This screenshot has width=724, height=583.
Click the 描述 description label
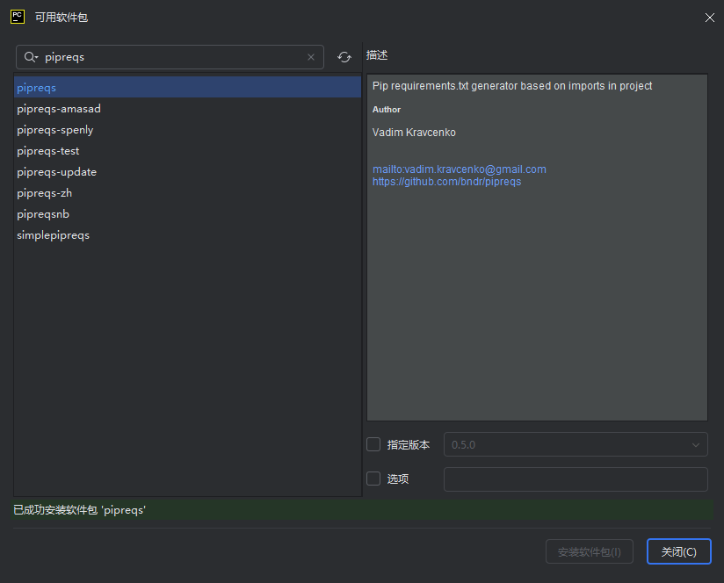tap(377, 55)
